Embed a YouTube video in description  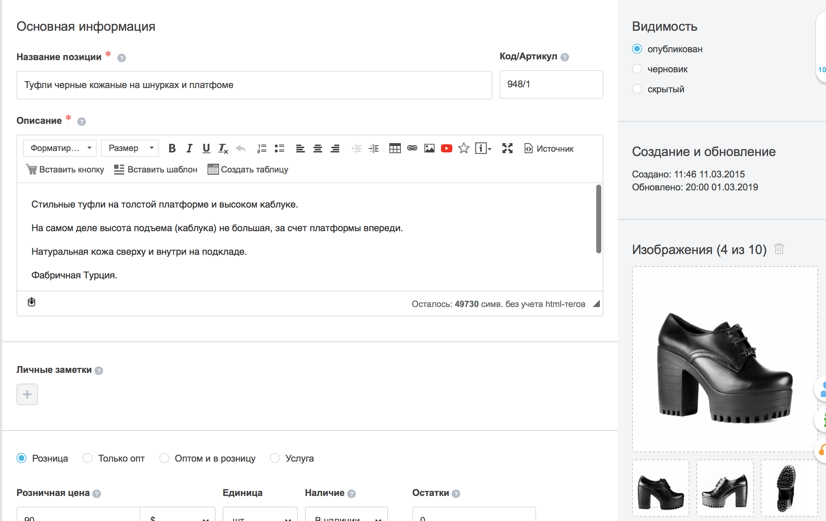(447, 148)
